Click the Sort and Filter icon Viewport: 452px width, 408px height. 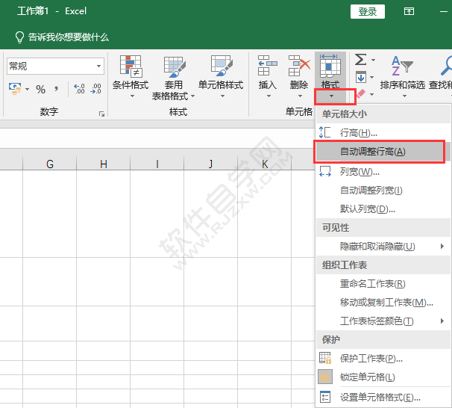point(402,66)
